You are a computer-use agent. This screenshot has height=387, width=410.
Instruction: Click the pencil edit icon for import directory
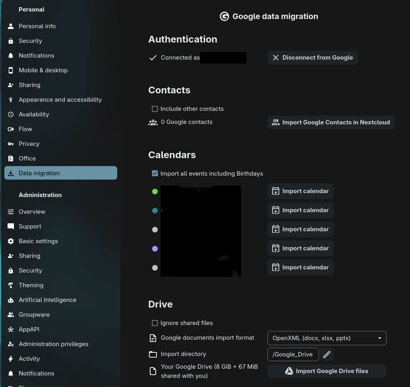[x=327, y=354]
